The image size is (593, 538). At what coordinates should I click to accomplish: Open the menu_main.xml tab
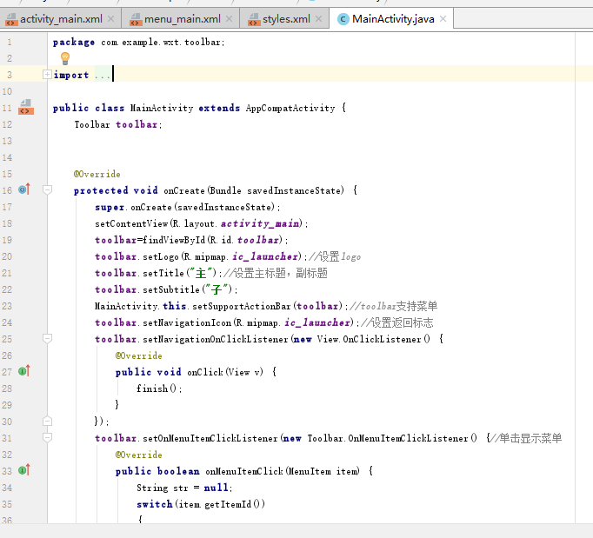[180, 19]
